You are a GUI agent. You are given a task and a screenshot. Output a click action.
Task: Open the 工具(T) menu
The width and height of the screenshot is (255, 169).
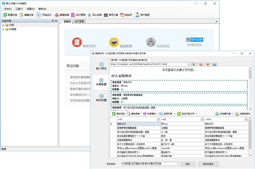(x=19, y=9)
